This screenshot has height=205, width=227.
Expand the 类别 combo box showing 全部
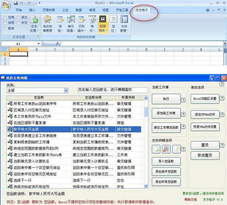tap(66, 91)
